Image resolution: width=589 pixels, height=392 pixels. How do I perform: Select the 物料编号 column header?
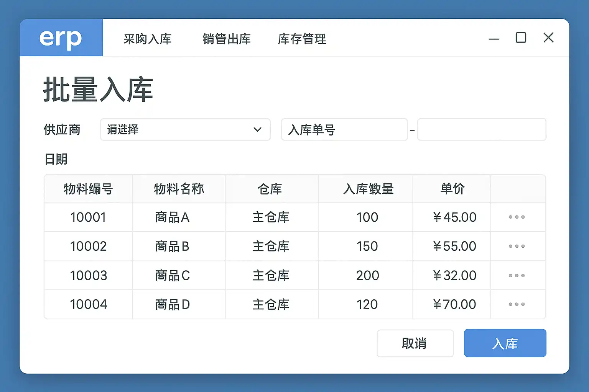[88, 189]
